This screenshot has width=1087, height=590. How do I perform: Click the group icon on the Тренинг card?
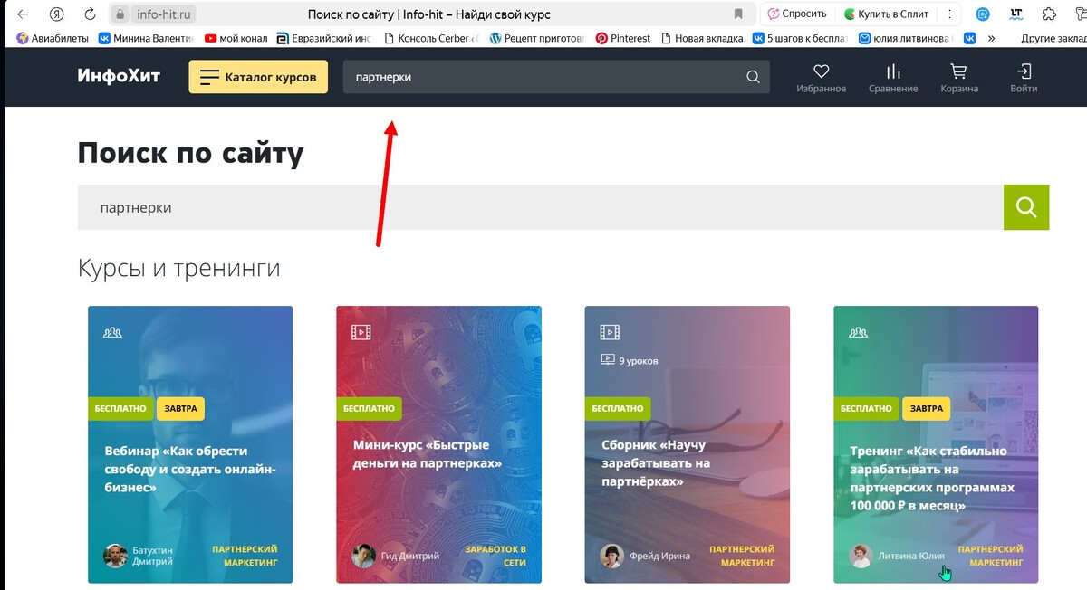[858, 332]
